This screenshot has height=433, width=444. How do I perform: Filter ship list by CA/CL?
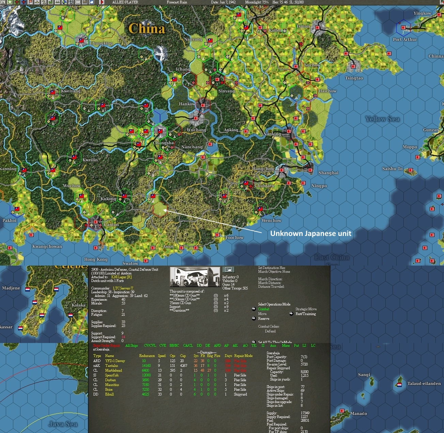[188, 345]
